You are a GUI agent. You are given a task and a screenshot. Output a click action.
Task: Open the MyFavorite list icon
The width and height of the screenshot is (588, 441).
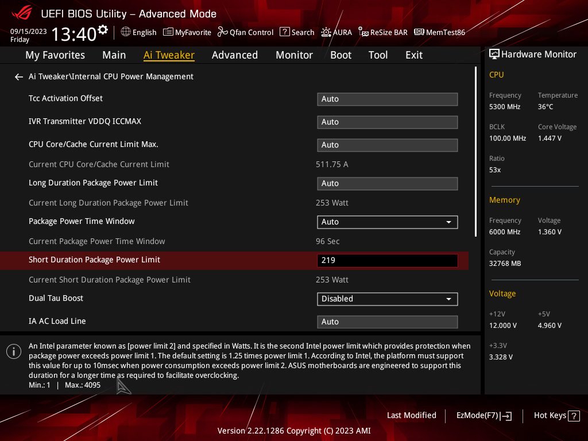168,32
